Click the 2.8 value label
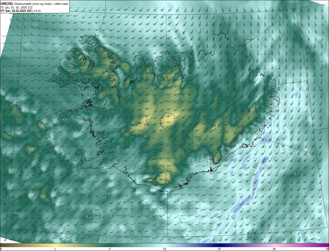The height and width of the screenshot is (251, 329). pos(41,125)
